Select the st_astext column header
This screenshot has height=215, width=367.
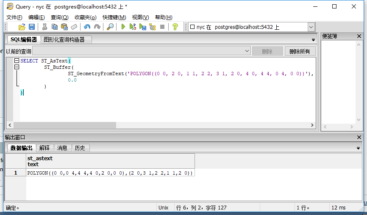pyautogui.click(x=110, y=161)
